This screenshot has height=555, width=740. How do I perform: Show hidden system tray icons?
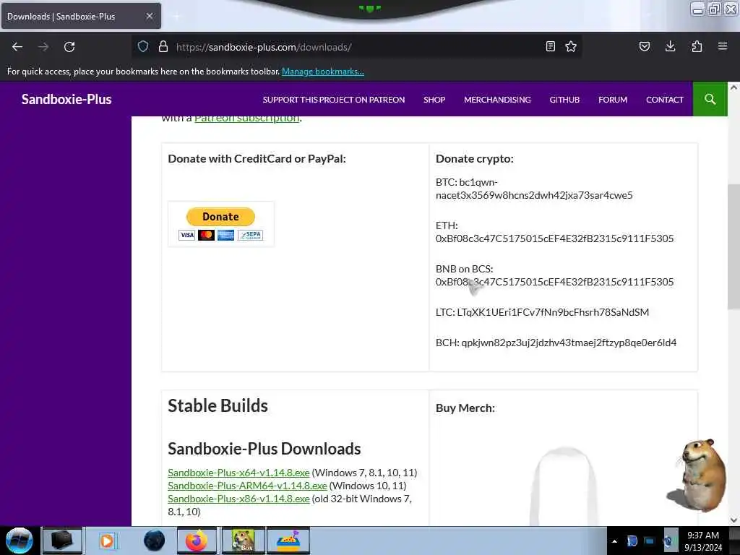[614, 541]
